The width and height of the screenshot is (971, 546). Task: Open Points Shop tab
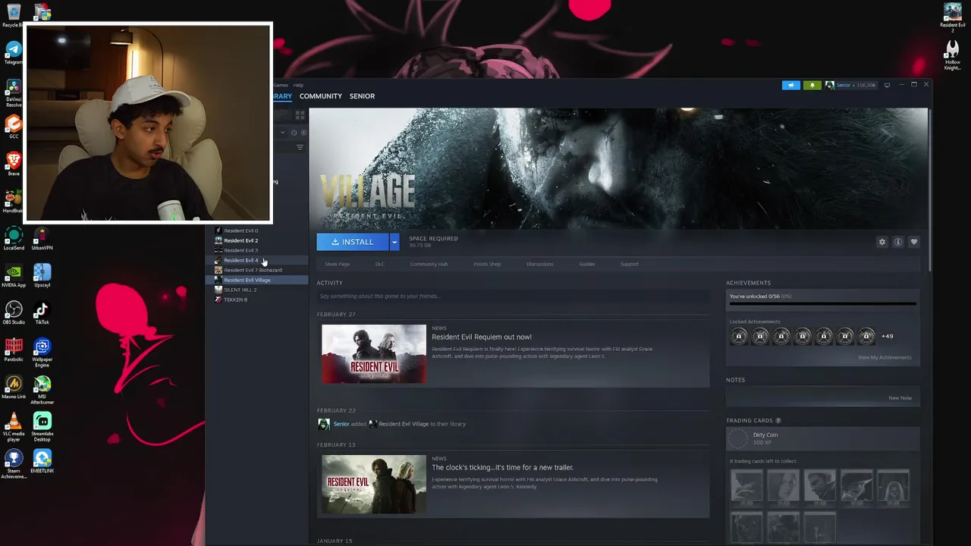(487, 264)
